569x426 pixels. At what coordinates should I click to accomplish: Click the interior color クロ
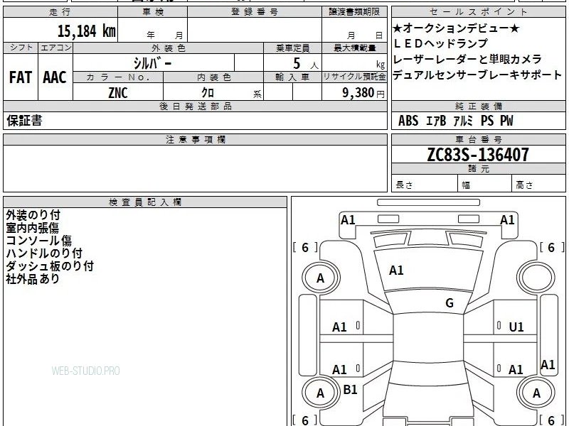[x=208, y=93]
